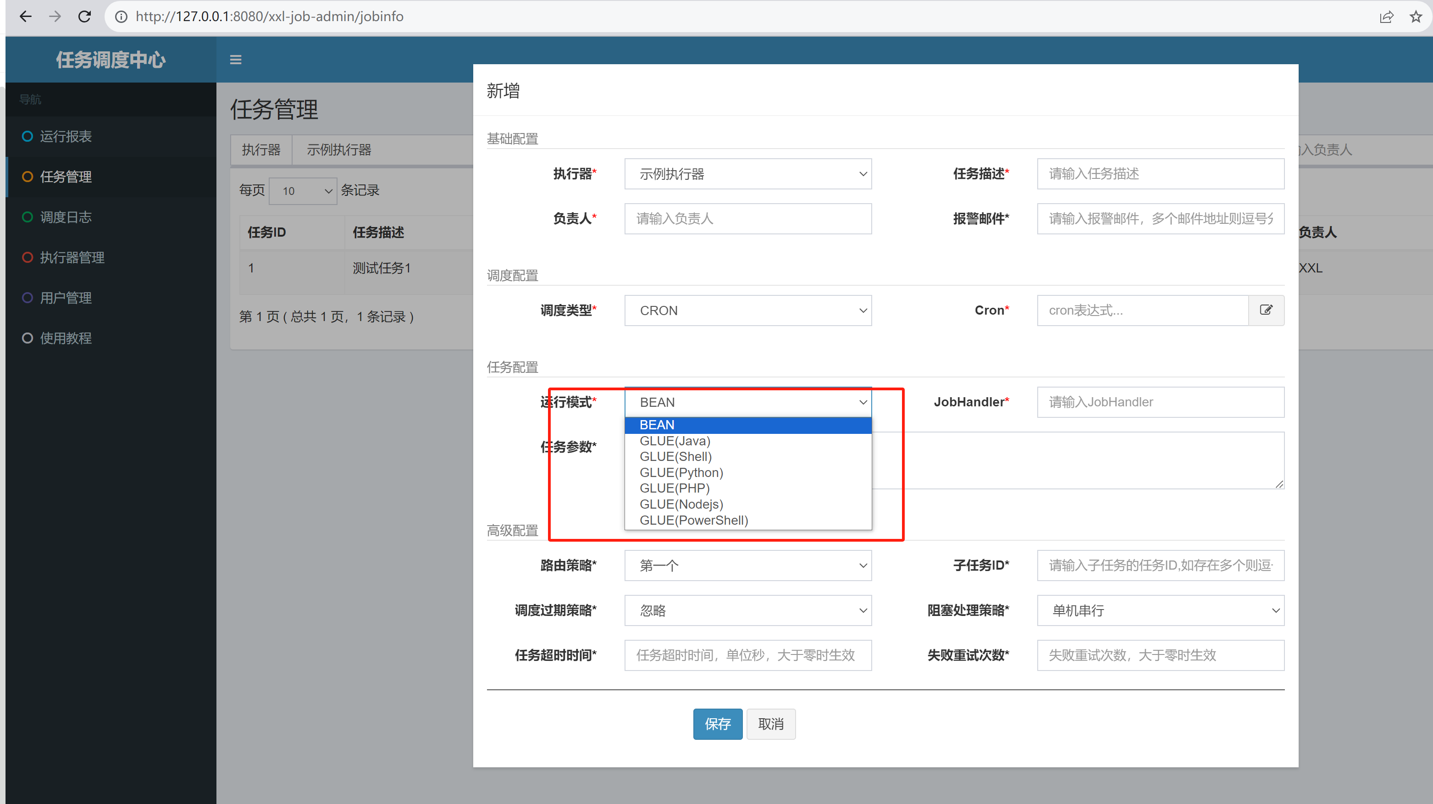Screen dimensions: 1433x804
Task: Click the 取消 button
Action: 770,723
